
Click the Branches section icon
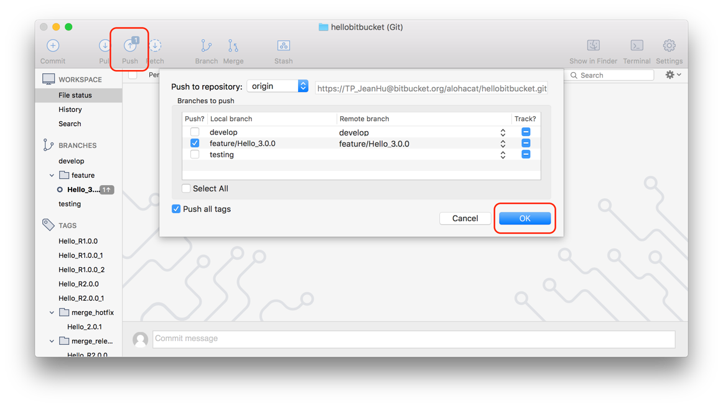(48, 145)
